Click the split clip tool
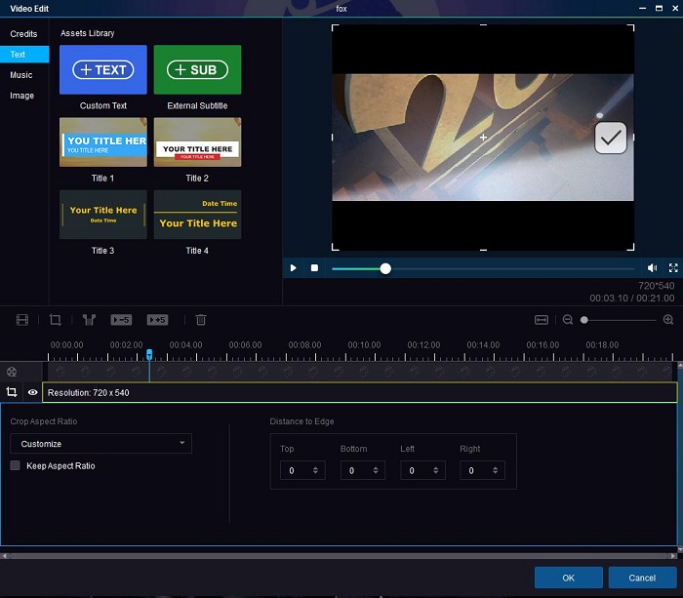The height and width of the screenshot is (598, 683). pos(90,320)
